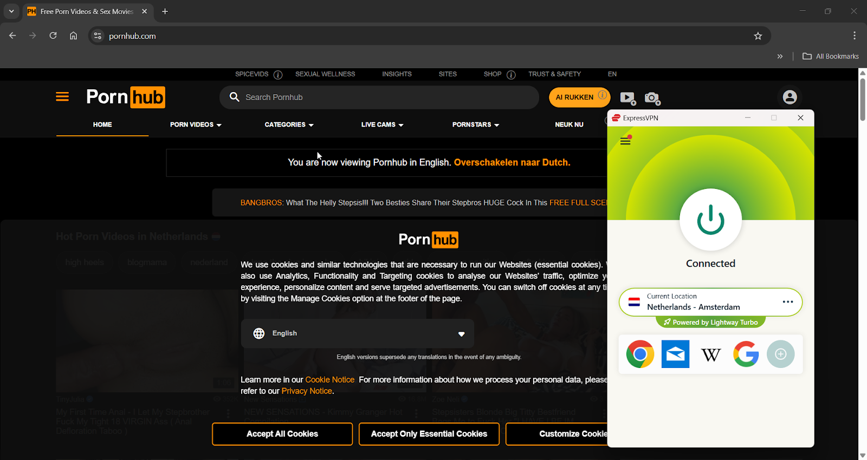Click the page vertical scrollbar thumb

tap(863, 100)
